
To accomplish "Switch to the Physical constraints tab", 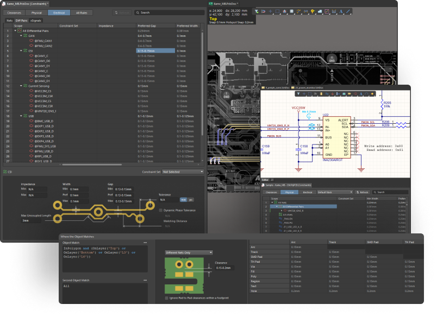I will click(36, 12).
